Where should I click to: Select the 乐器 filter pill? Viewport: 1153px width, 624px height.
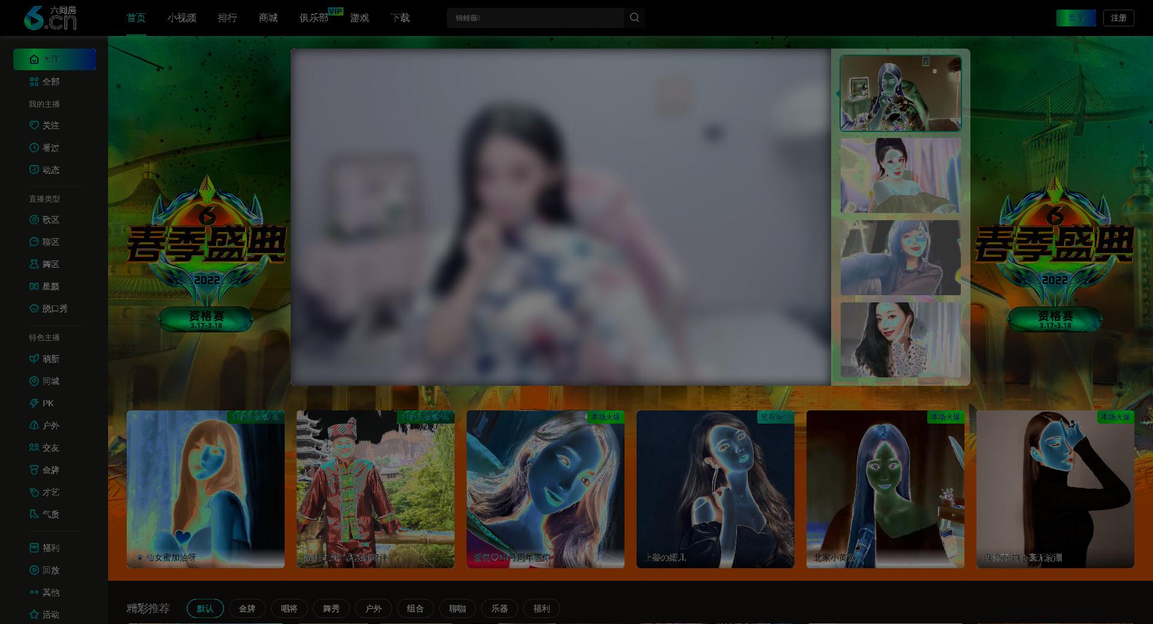(500, 608)
